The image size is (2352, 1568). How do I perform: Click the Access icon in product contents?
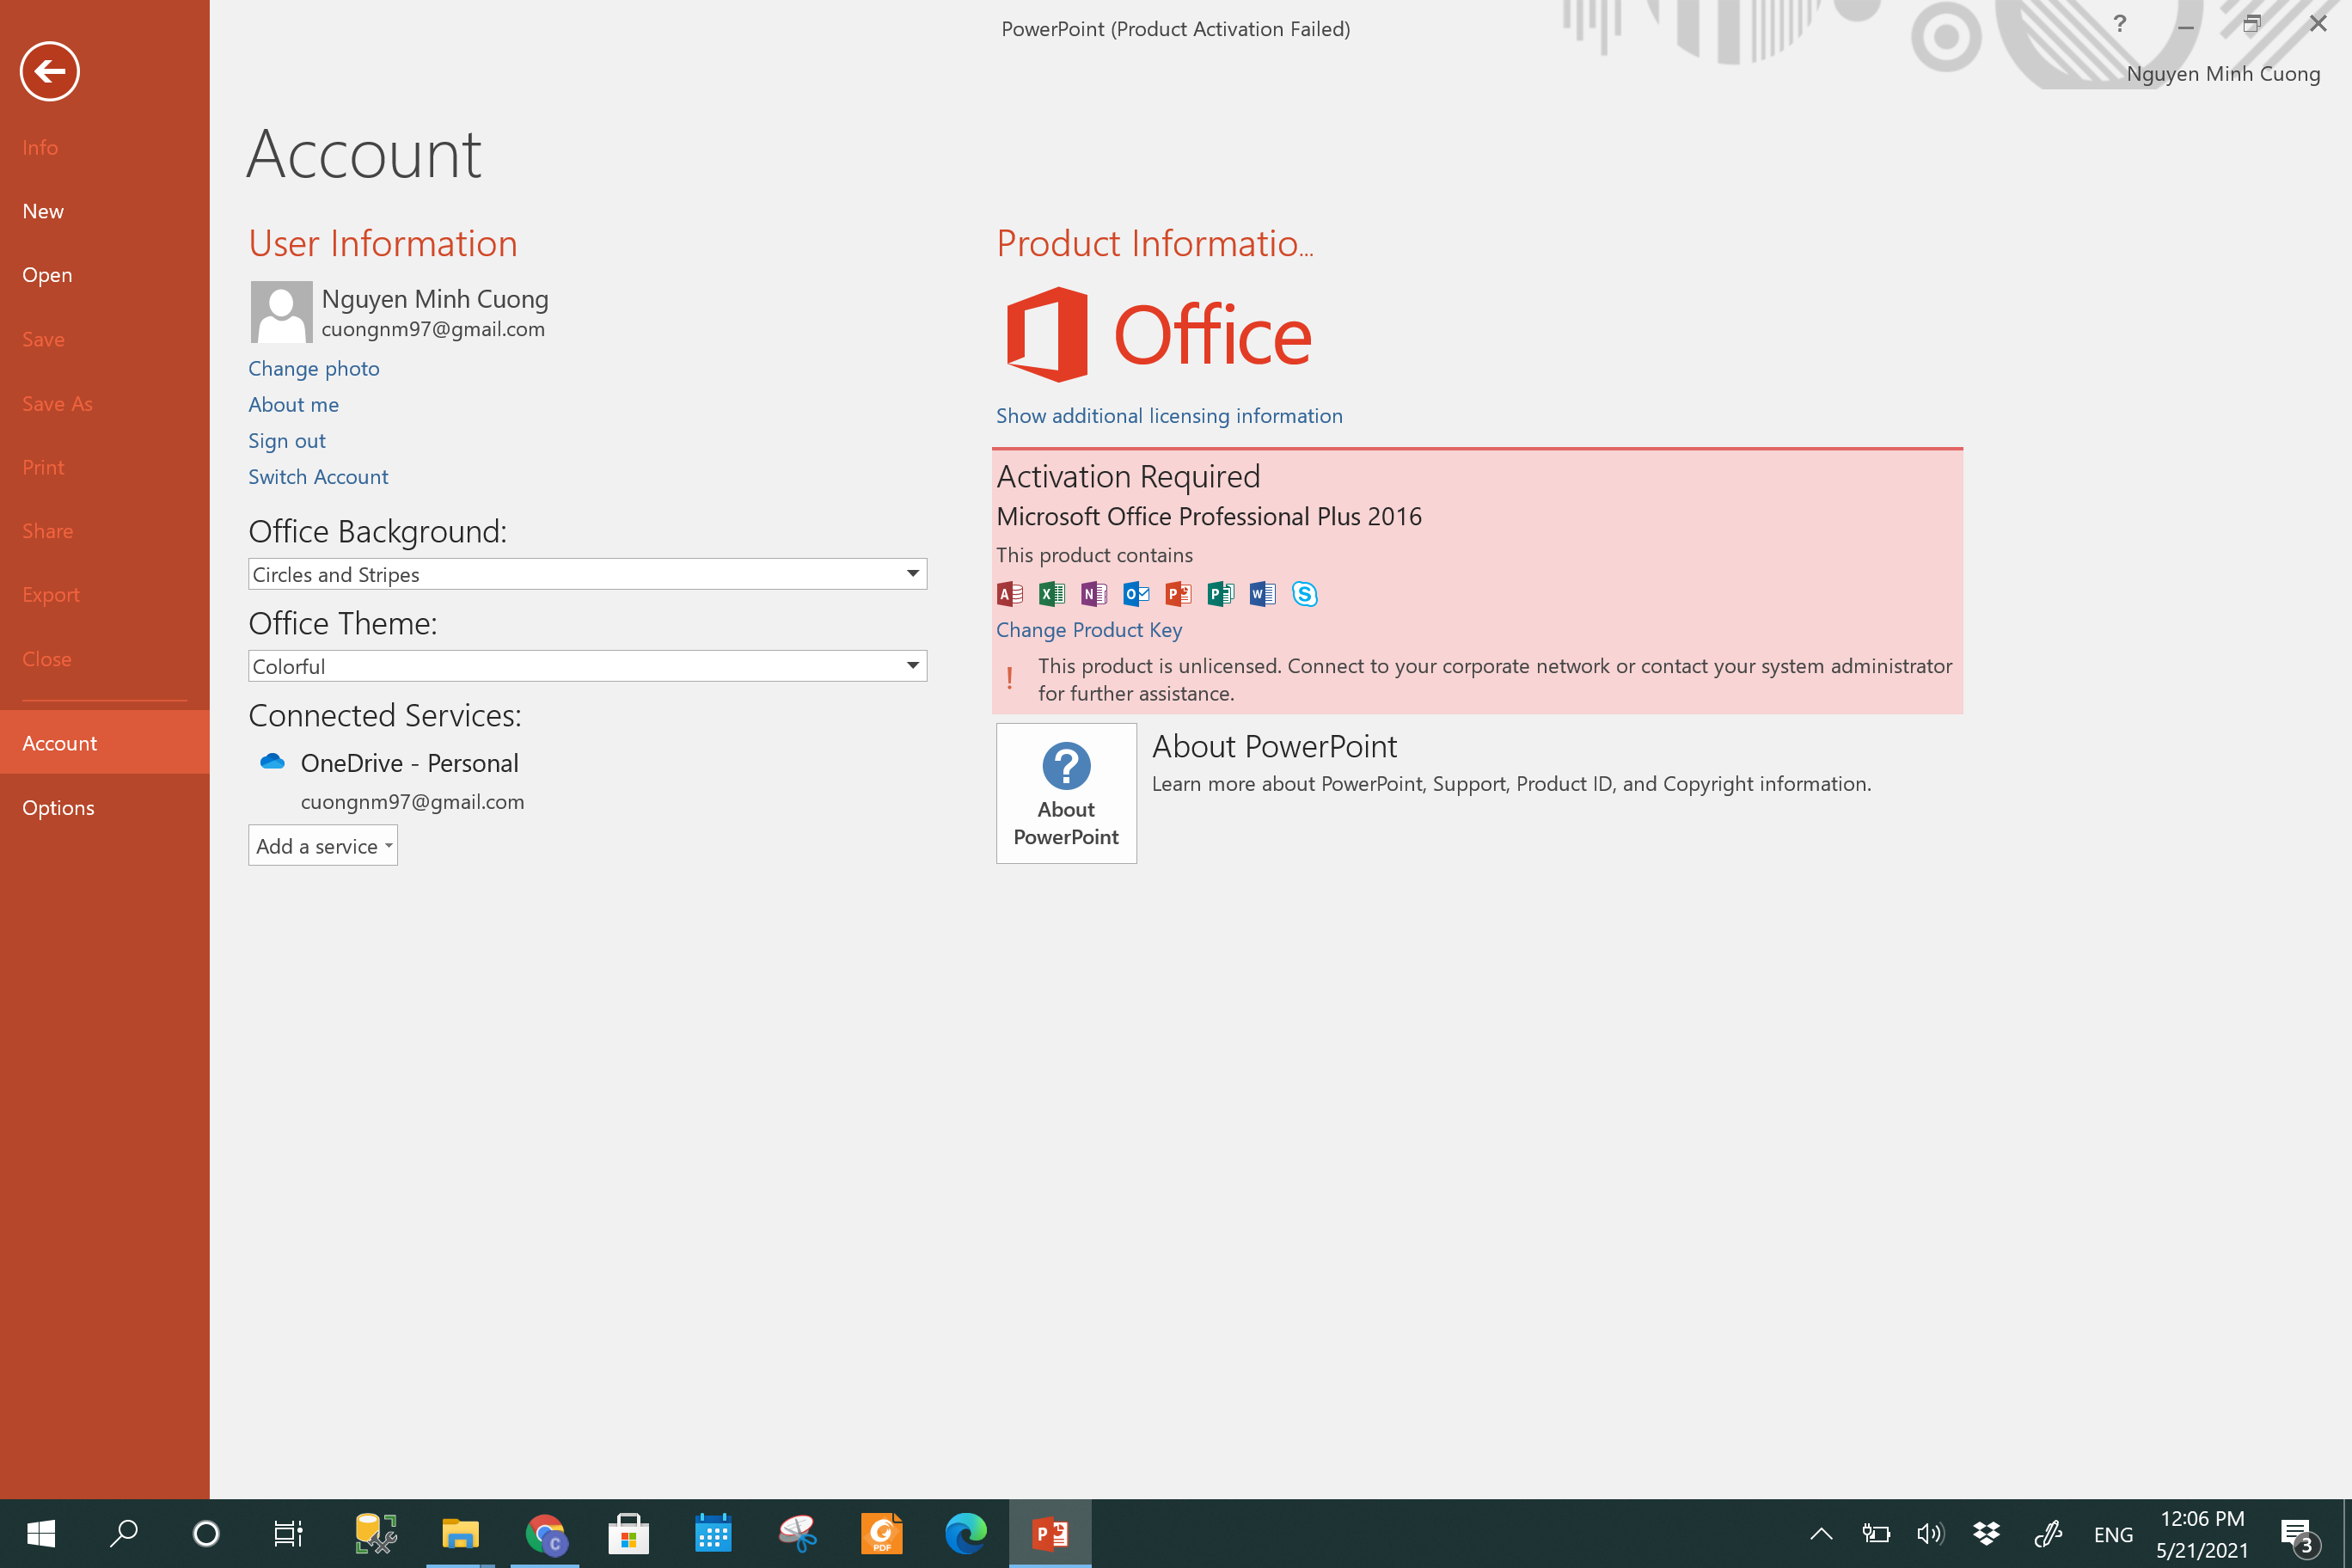(1010, 594)
